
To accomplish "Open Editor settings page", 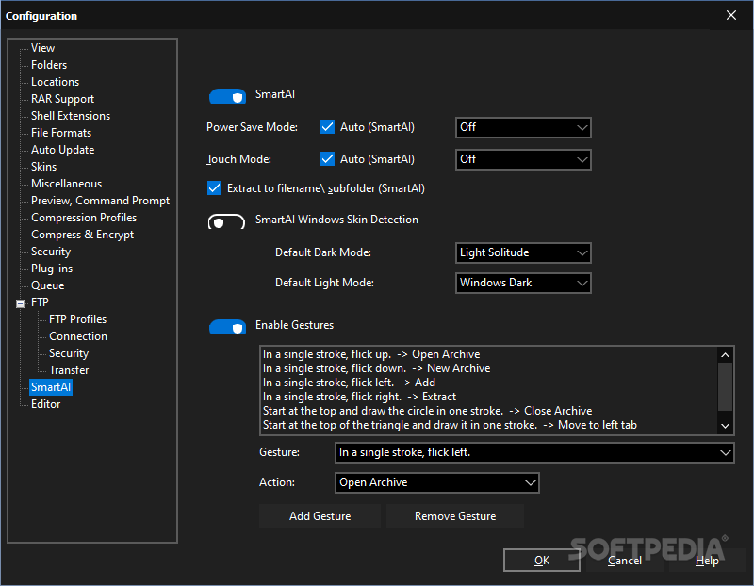I will coord(45,404).
